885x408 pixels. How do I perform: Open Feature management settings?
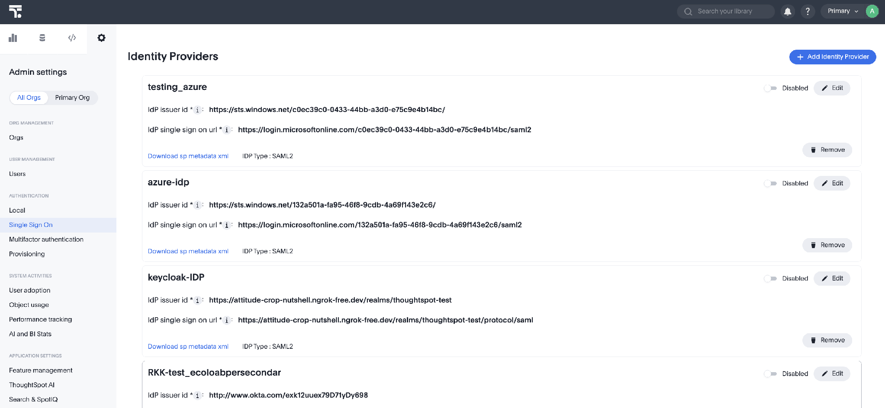(41, 370)
